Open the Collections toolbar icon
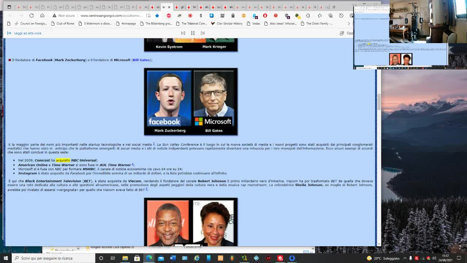The width and height of the screenshot is (467, 263). (331, 16)
